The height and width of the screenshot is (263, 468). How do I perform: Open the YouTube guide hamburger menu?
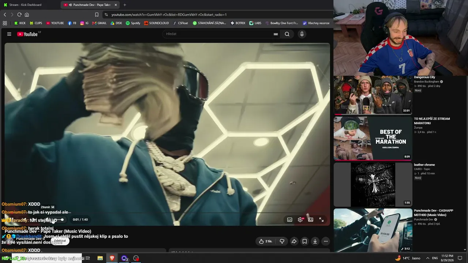pos(9,34)
